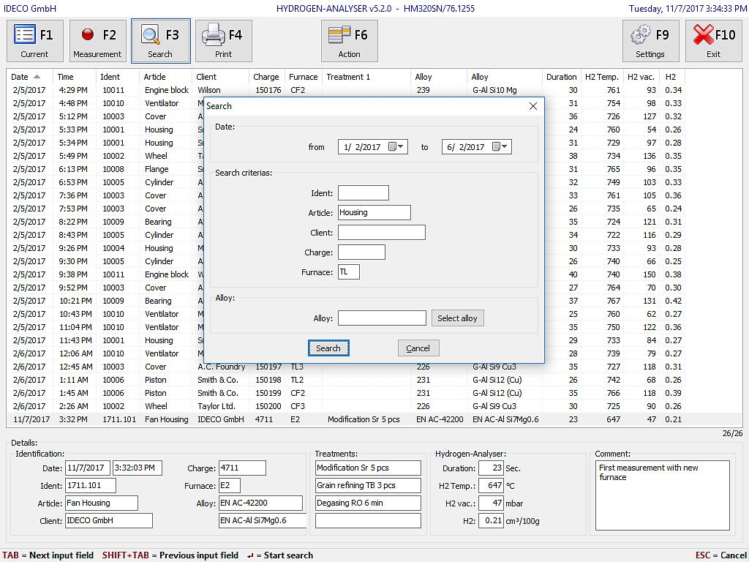Sort table by H2 Temp. column header
The height and width of the screenshot is (562, 749).
click(x=601, y=77)
